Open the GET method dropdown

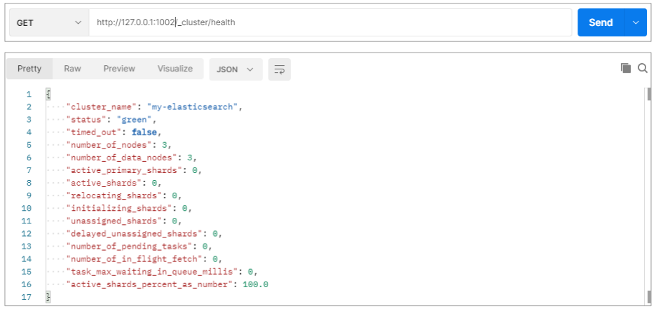(x=49, y=22)
